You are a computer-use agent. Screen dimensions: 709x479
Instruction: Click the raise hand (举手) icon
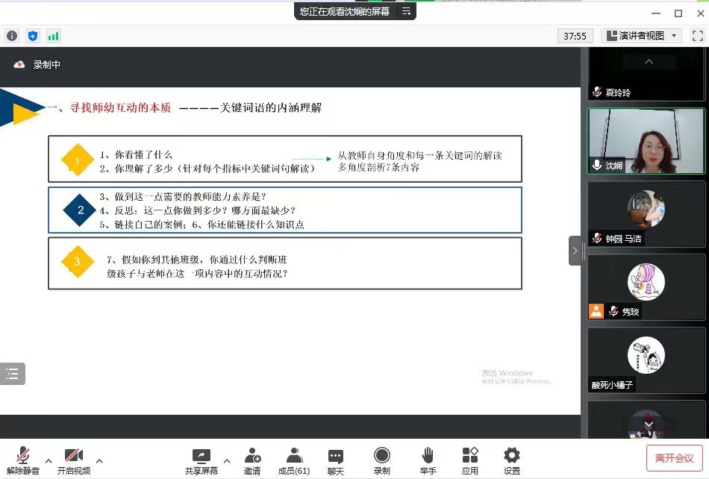tap(428, 457)
